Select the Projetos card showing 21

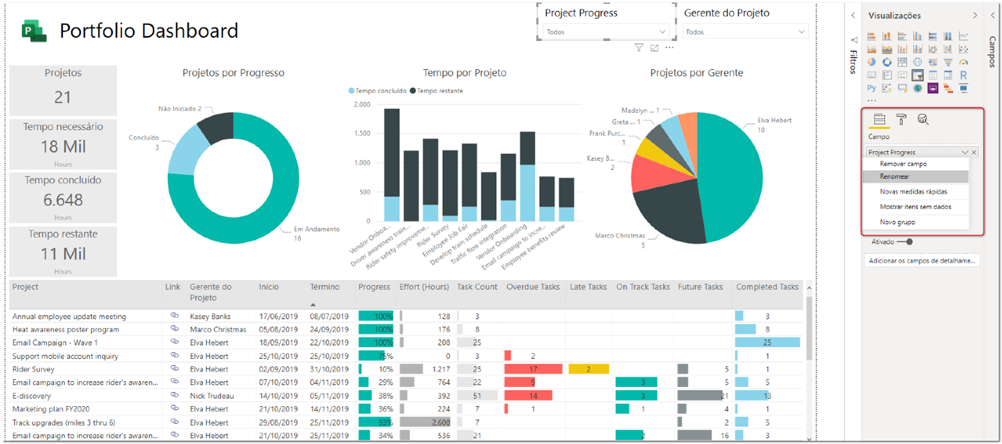point(62,90)
